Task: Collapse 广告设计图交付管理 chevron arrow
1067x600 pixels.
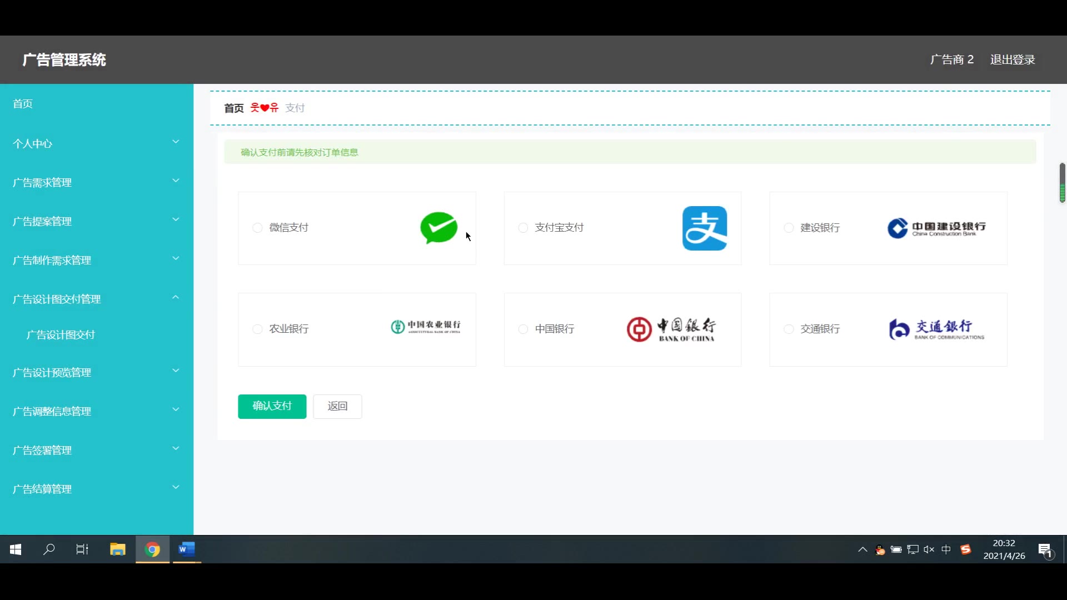Action: [x=176, y=297]
